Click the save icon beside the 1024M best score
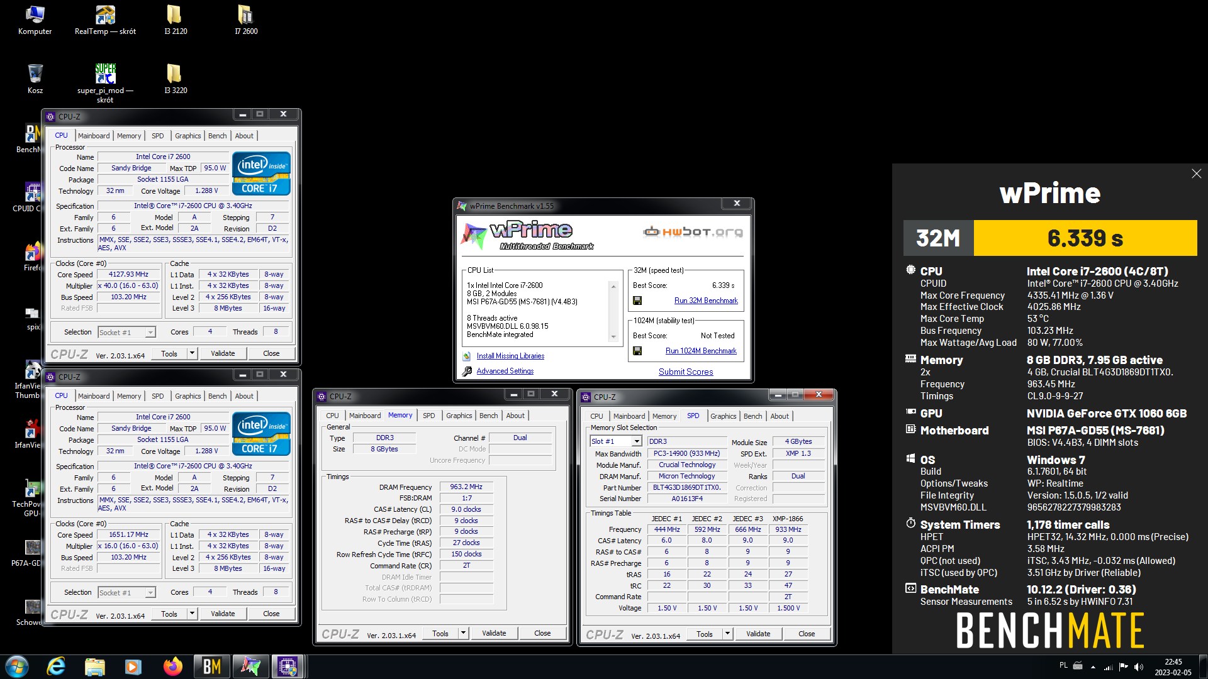1208x679 pixels. click(x=637, y=351)
